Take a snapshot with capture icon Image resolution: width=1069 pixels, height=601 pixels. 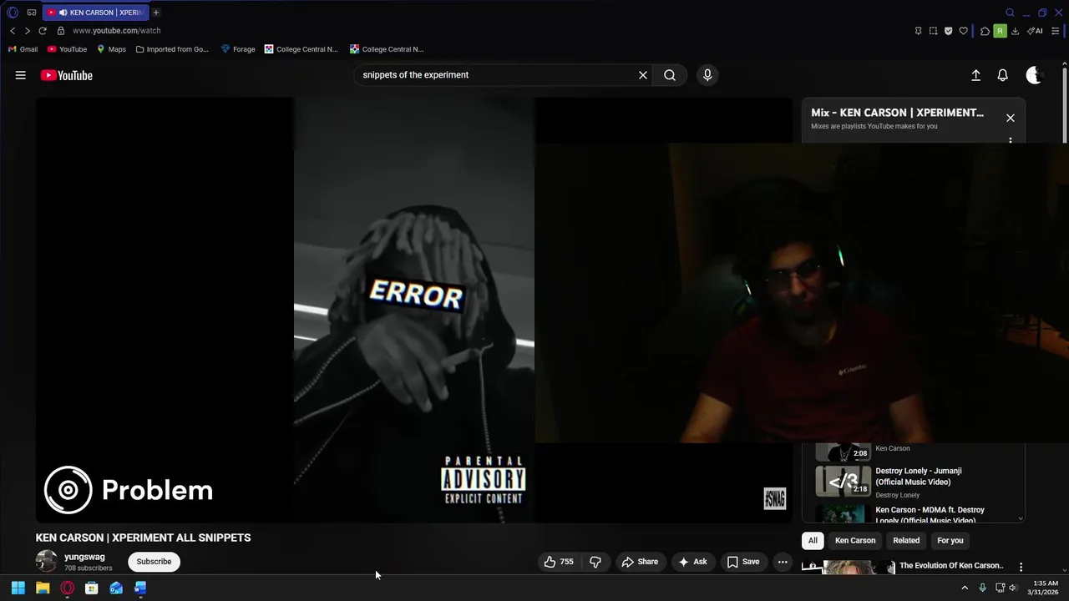[933, 31]
